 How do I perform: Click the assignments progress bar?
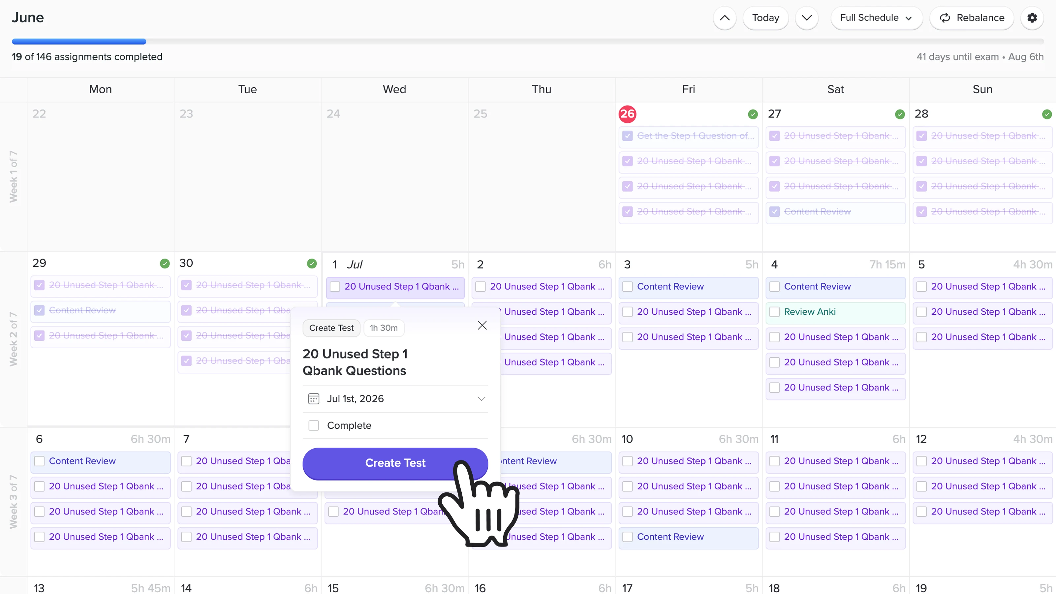tap(528, 42)
